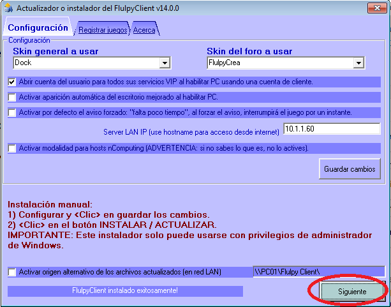Click the Siguiente button
The height and width of the screenshot is (307, 391).
pyautogui.click(x=352, y=291)
